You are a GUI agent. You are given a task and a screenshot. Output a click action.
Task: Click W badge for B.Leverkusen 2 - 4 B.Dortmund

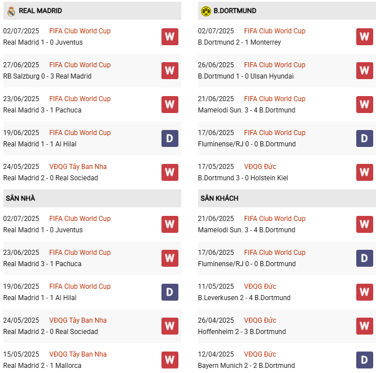(364, 292)
